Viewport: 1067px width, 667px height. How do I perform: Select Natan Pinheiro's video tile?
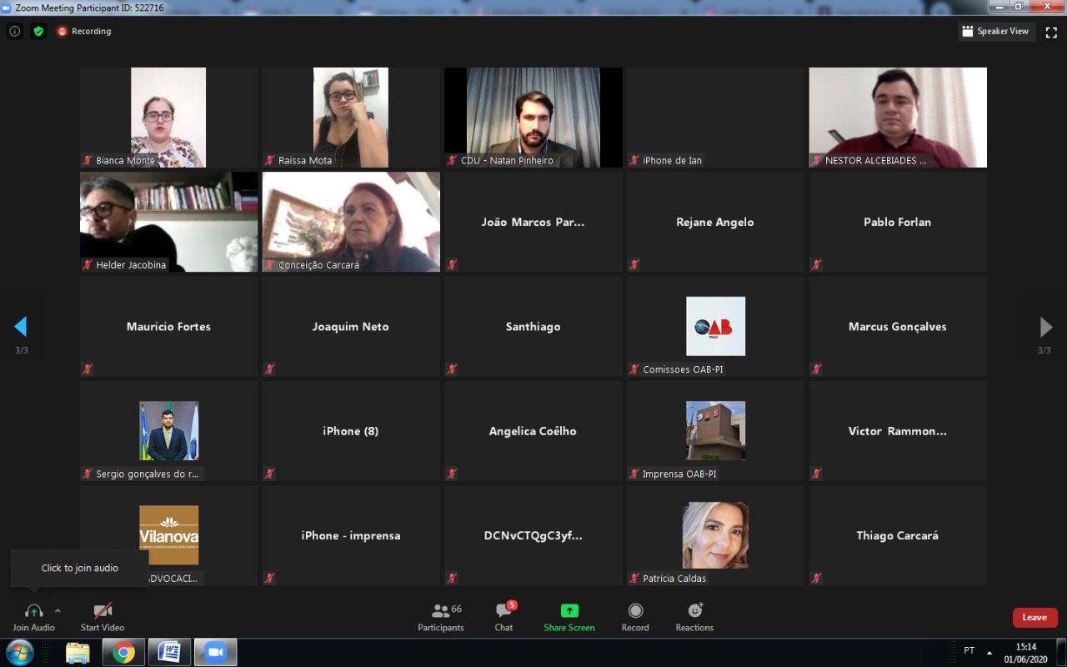533,117
